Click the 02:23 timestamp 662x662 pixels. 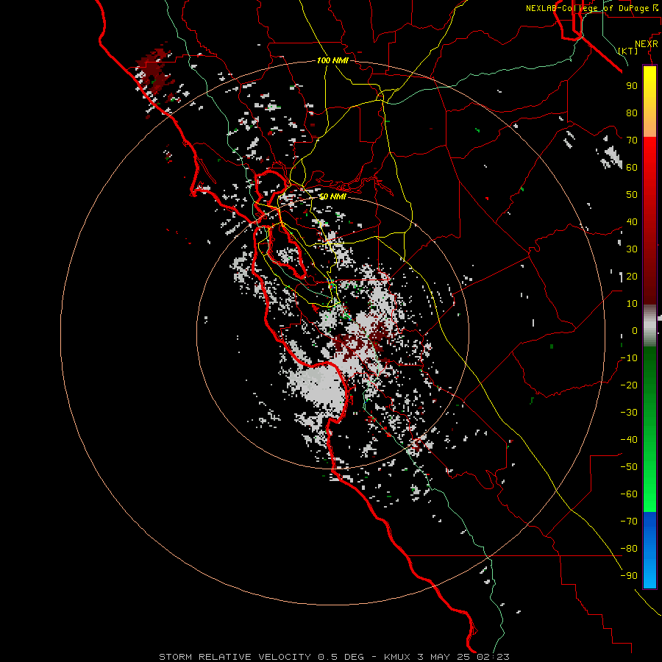tap(493, 657)
